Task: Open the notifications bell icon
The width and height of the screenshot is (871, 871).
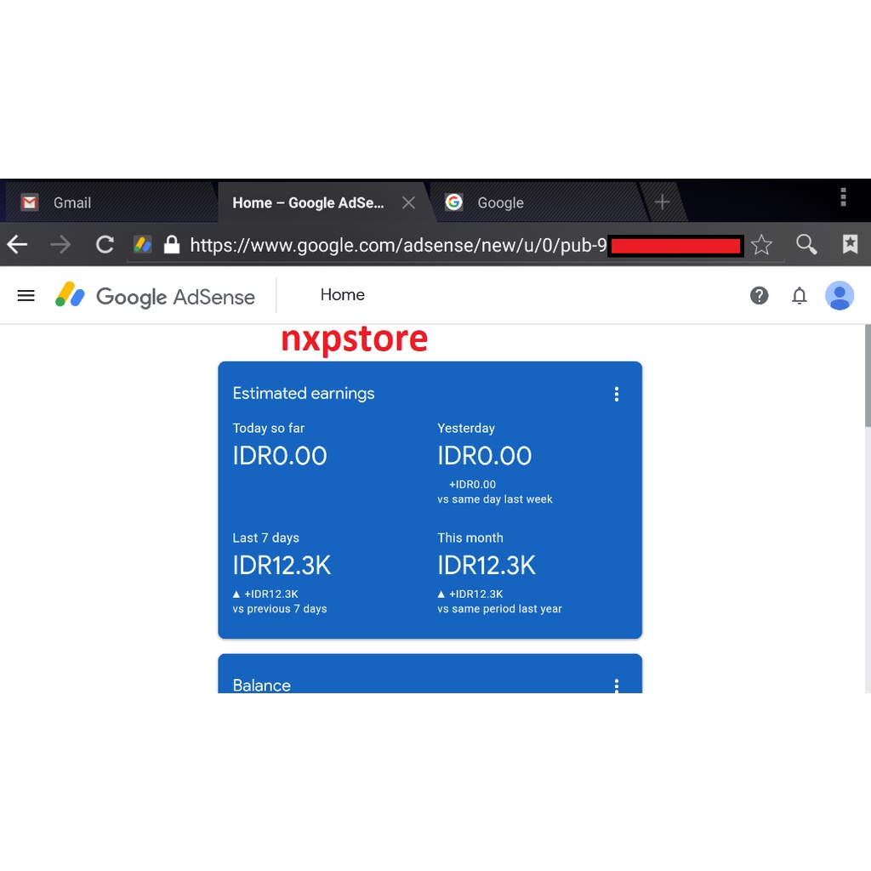Action: [x=800, y=295]
